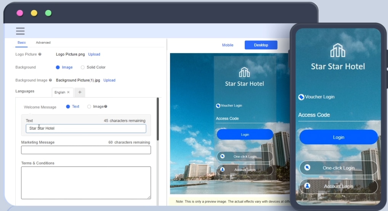Screen dimensions: 388x211
Task: Add a new language with plus button
Action: click(x=80, y=92)
